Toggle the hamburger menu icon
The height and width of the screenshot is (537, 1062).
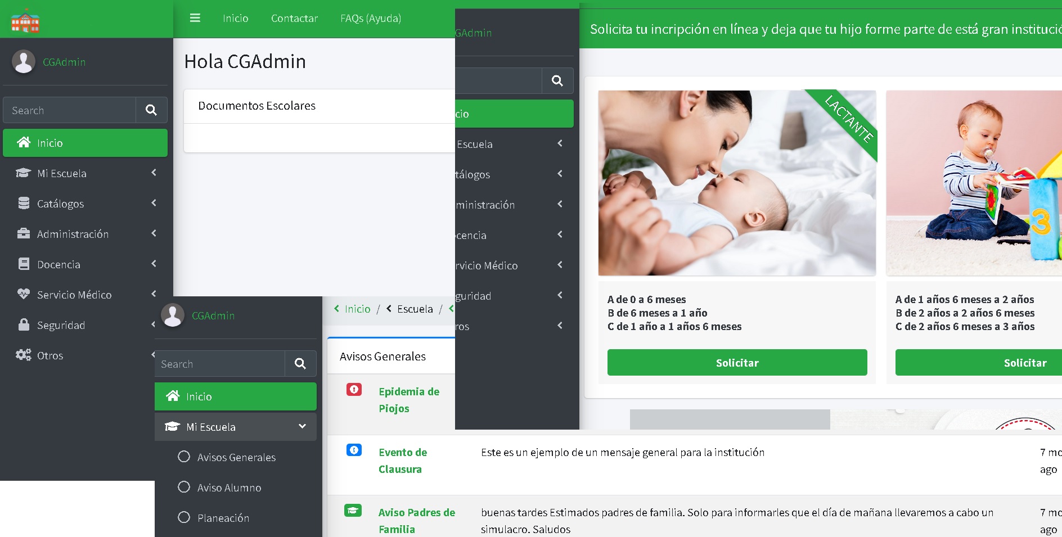(x=195, y=18)
